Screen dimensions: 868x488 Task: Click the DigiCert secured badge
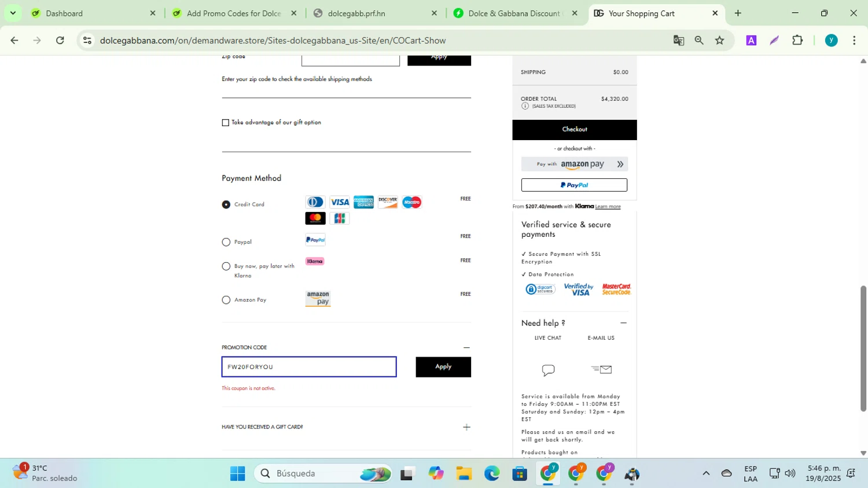[x=540, y=289]
